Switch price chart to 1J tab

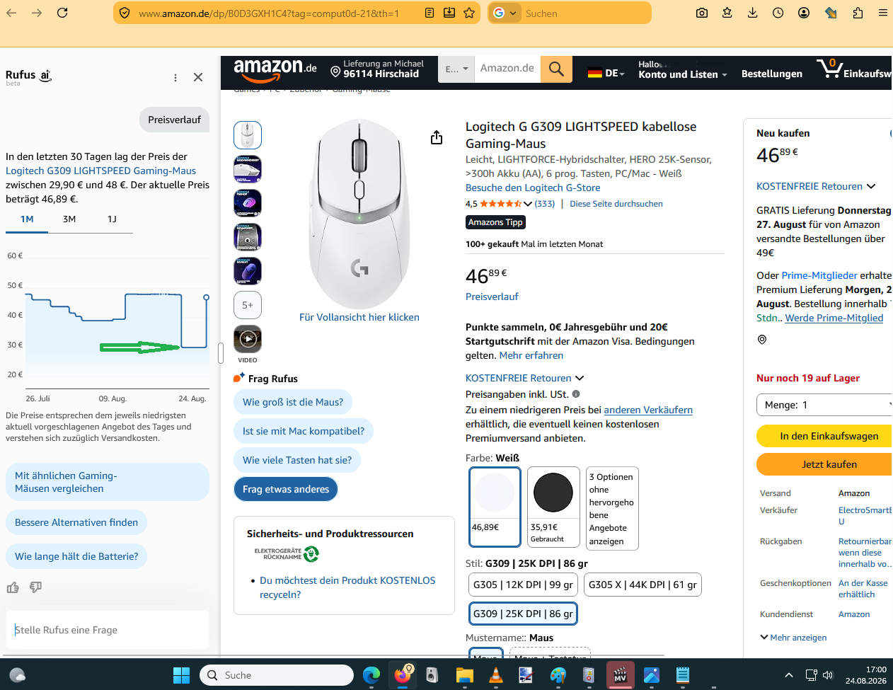[112, 219]
